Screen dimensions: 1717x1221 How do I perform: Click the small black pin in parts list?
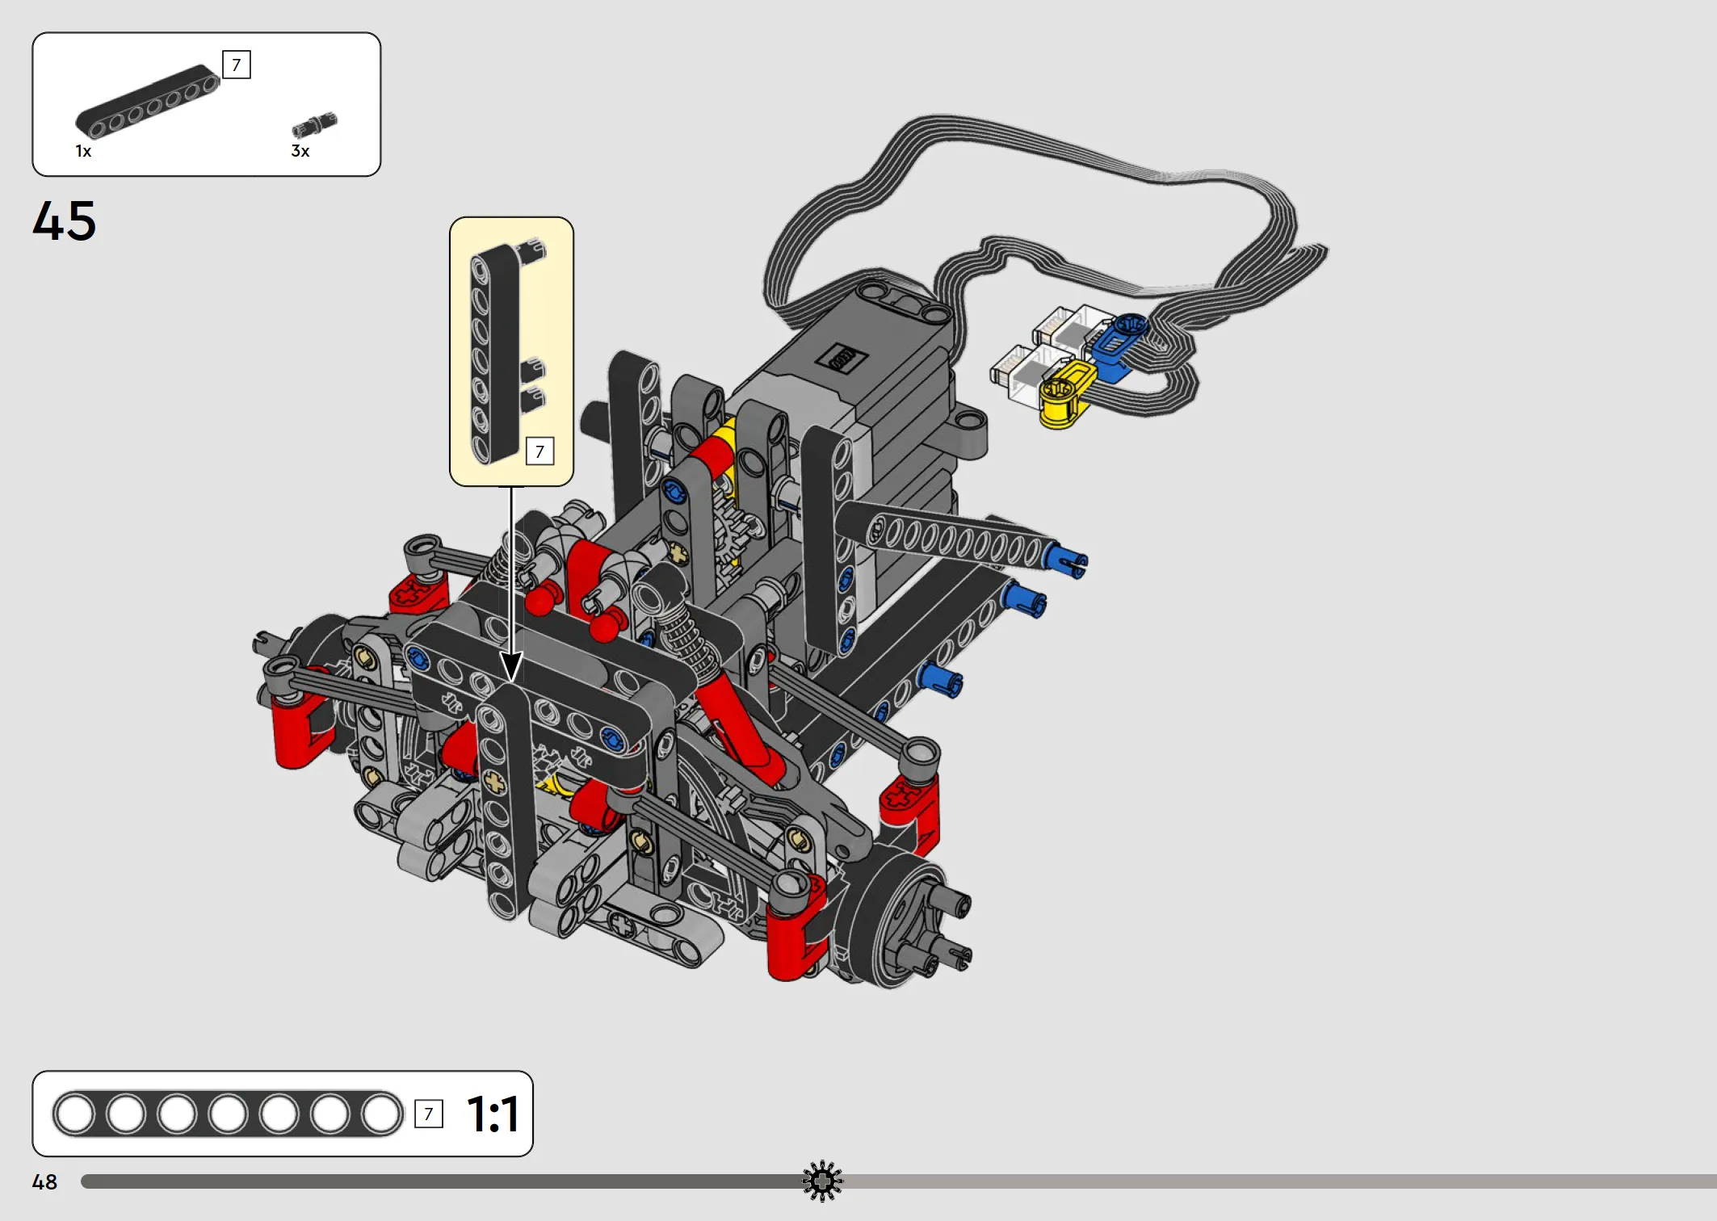coord(314,125)
